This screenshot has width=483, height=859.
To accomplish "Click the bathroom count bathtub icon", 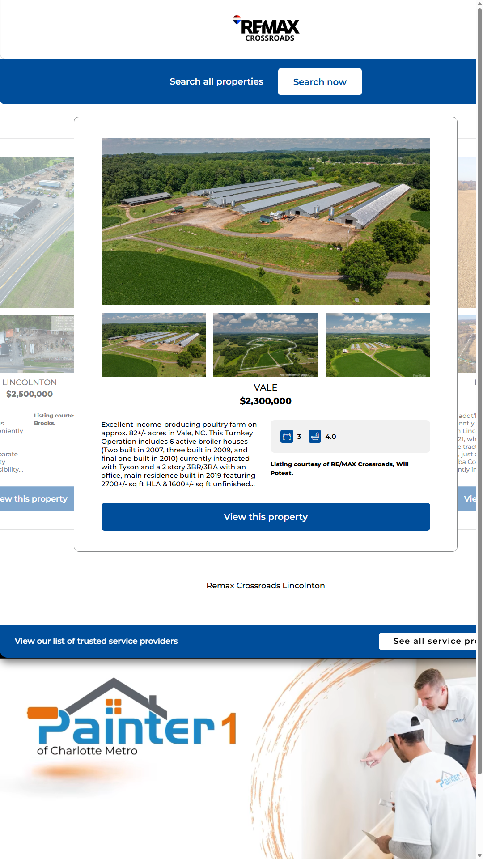I will 315,436.
